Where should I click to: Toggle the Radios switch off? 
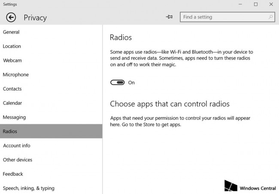point(117,83)
